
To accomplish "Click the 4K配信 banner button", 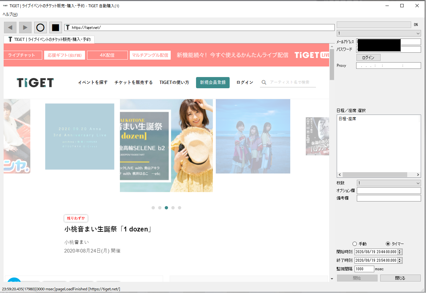I will (x=107, y=55).
